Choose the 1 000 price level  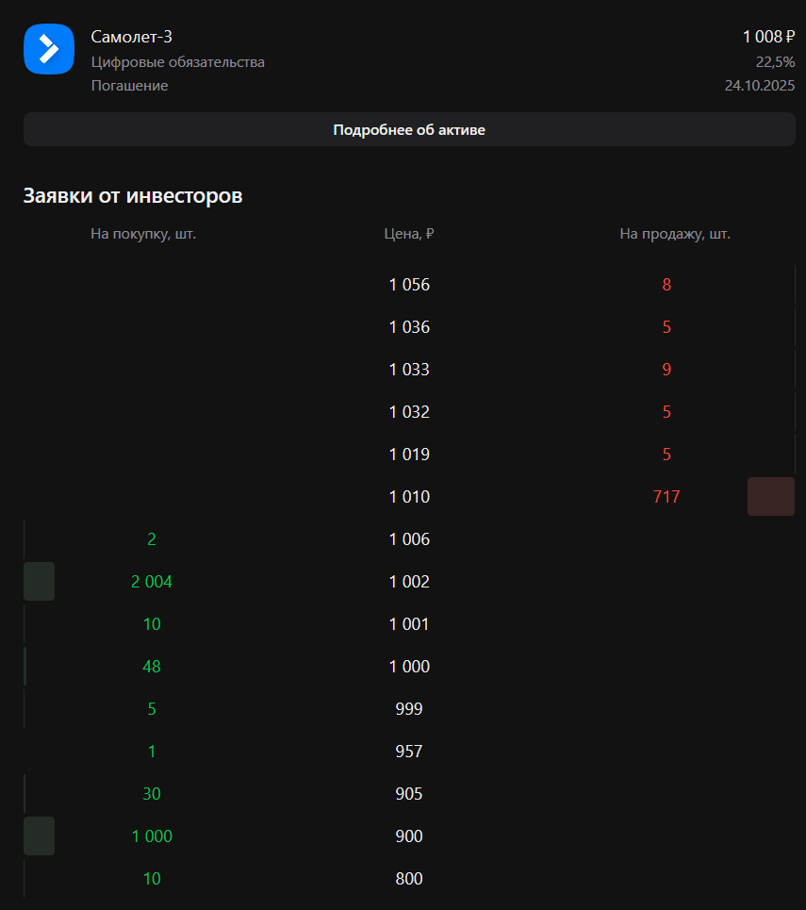[409, 667]
